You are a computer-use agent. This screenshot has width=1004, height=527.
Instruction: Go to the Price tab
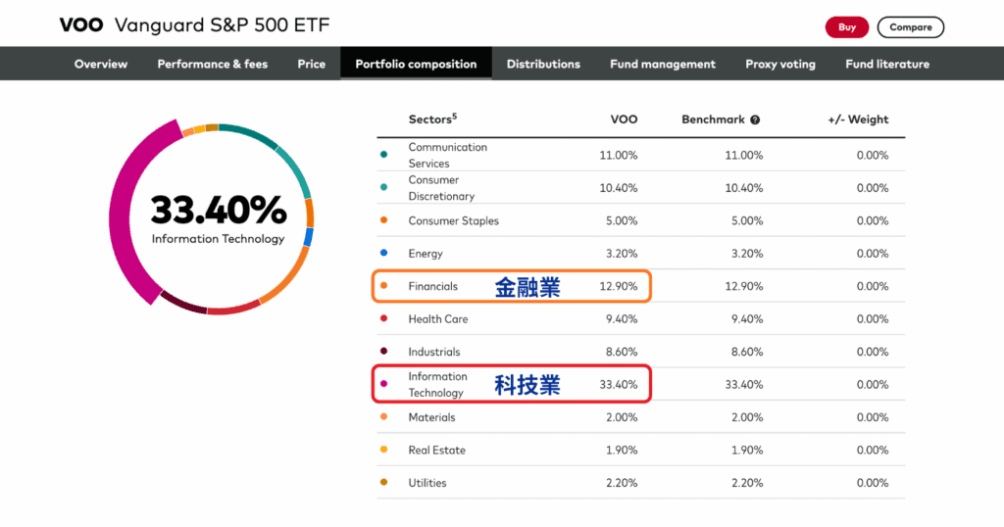(312, 64)
